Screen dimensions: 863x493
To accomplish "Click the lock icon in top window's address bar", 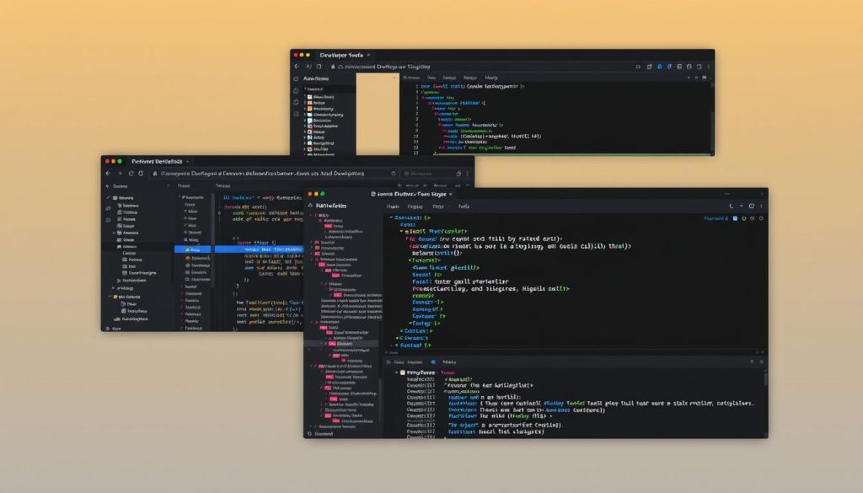I will pos(333,67).
